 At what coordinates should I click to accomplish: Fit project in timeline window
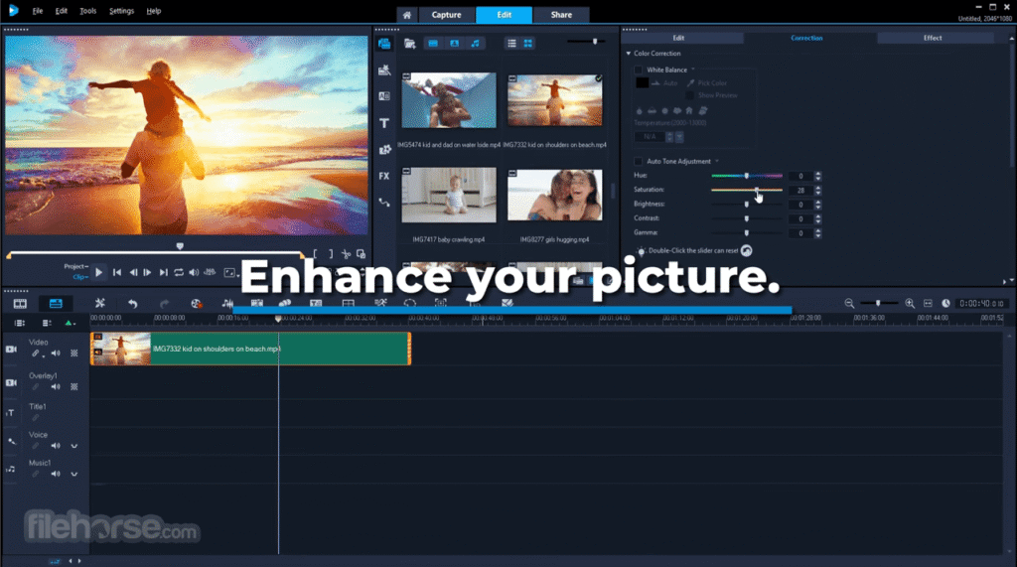(927, 303)
